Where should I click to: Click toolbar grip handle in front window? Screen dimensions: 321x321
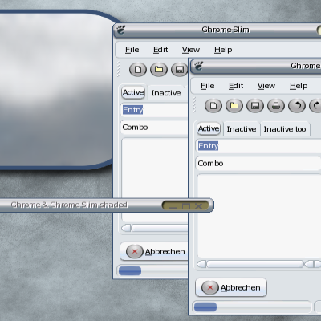tap(194, 105)
